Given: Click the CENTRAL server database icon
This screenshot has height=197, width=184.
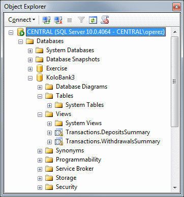Looking at the screenshot, I should coord(20,32).
